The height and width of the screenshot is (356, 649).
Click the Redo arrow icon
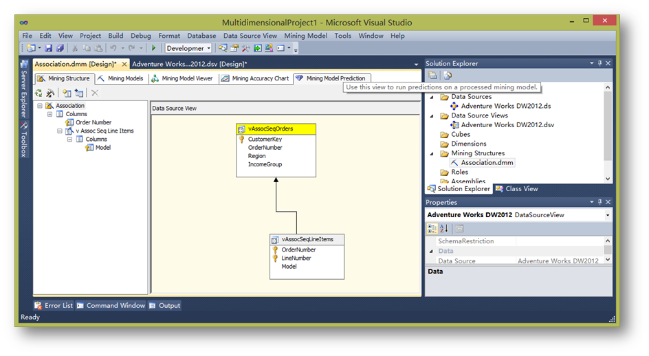click(x=131, y=48)
